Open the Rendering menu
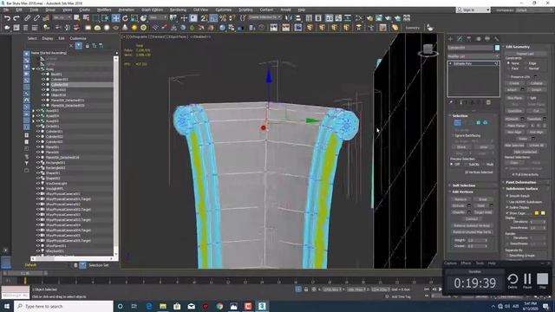The height and width of the screenshot is (312, 555). click(x=178, y=10)
